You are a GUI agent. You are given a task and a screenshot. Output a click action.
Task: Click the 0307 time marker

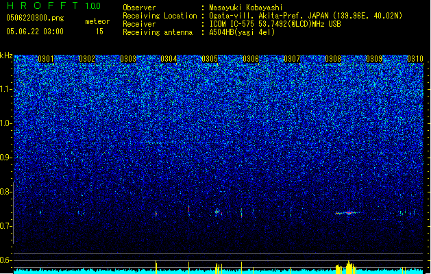point(292,59)
